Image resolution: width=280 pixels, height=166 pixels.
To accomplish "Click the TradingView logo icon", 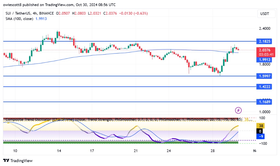I will (6, 161).
